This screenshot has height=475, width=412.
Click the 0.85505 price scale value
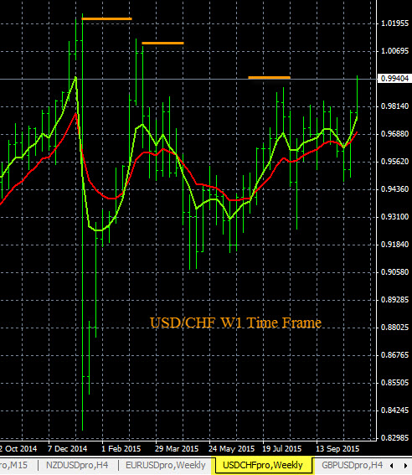394,382
